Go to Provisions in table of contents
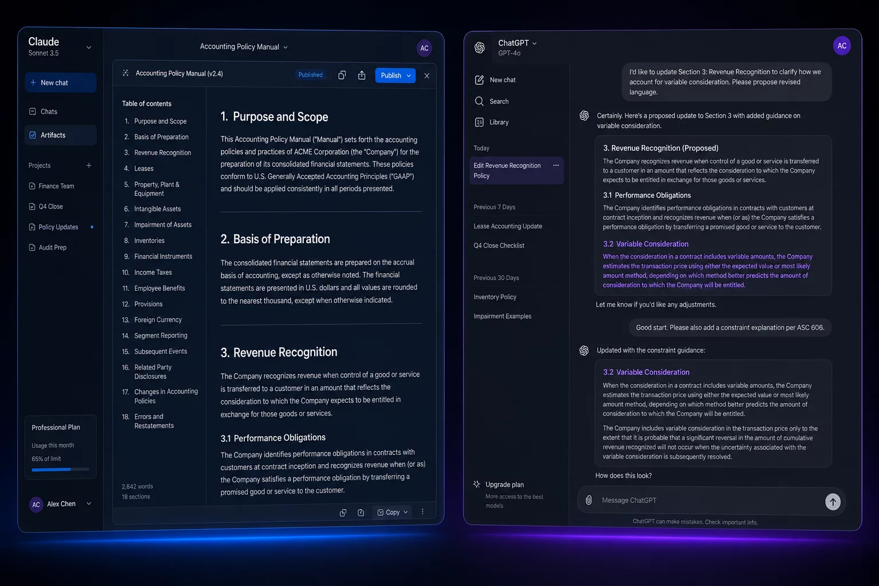879x586 pixels. click(x=148, y=304)
